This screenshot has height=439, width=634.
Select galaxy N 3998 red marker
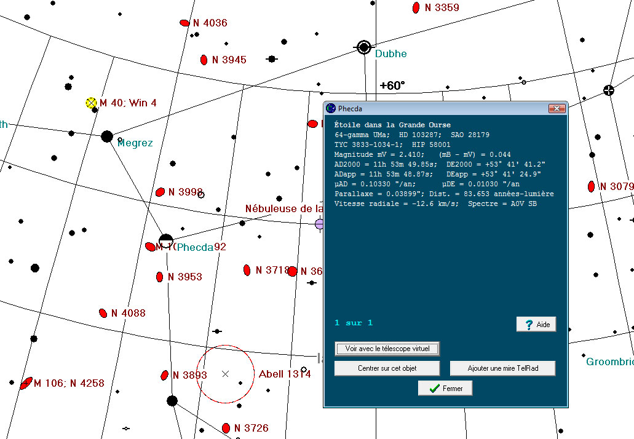pyautogui.click(x=160, y=192)
